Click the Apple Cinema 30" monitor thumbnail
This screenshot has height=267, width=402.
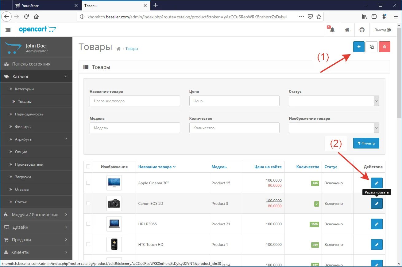[114, 183]
